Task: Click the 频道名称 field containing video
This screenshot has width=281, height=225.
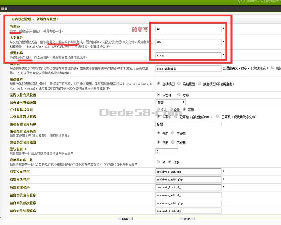Action: point(188,55)
